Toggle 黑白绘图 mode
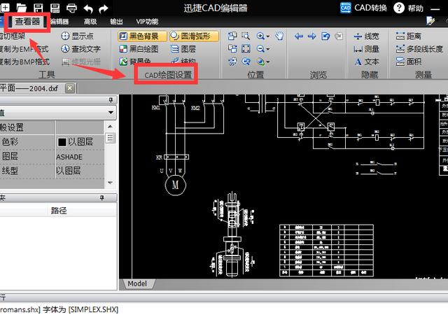This screenshot has height=315, width=448. (x=139, y=49)
